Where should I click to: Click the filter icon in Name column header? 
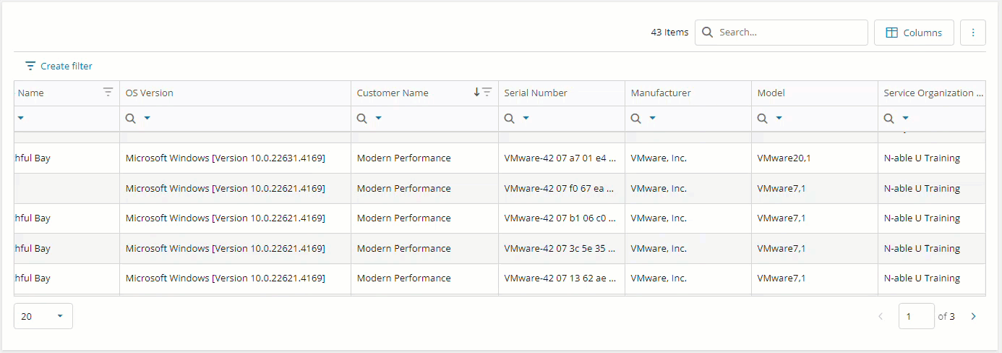(x=108, y=93)
